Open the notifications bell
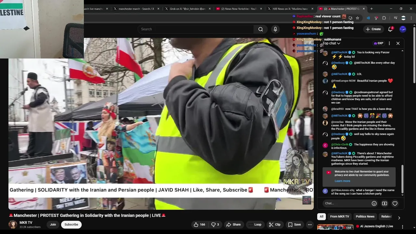 (x=390, y=29)
